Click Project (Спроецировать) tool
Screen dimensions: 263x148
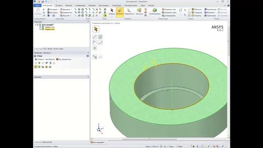(x=168, y=16)
